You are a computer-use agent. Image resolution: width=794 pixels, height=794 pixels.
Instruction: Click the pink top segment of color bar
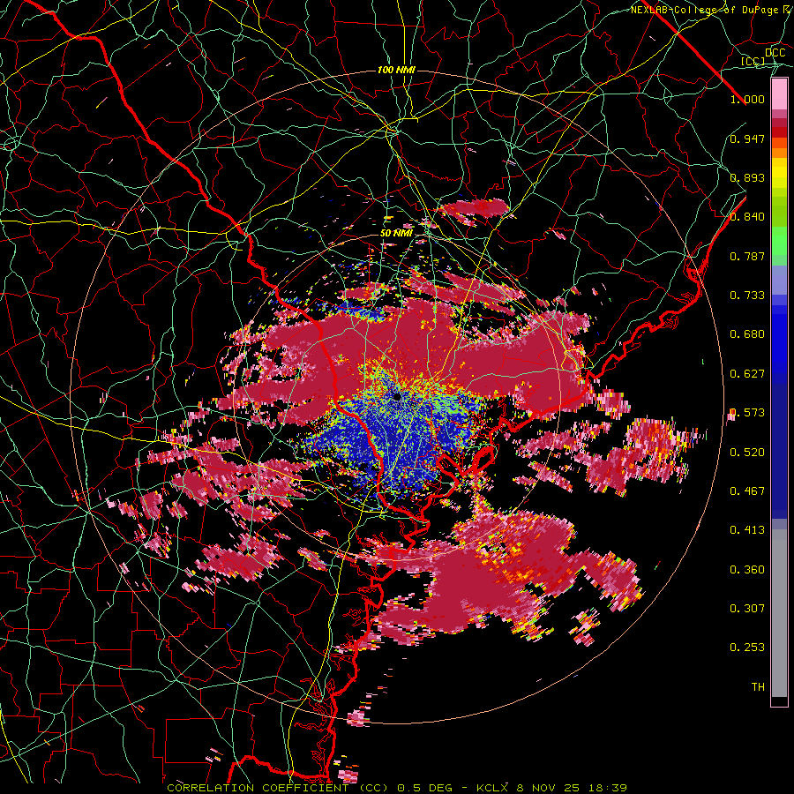point(779,94)
